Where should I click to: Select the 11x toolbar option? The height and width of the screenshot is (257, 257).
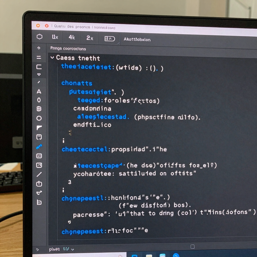tap(55, 37)
